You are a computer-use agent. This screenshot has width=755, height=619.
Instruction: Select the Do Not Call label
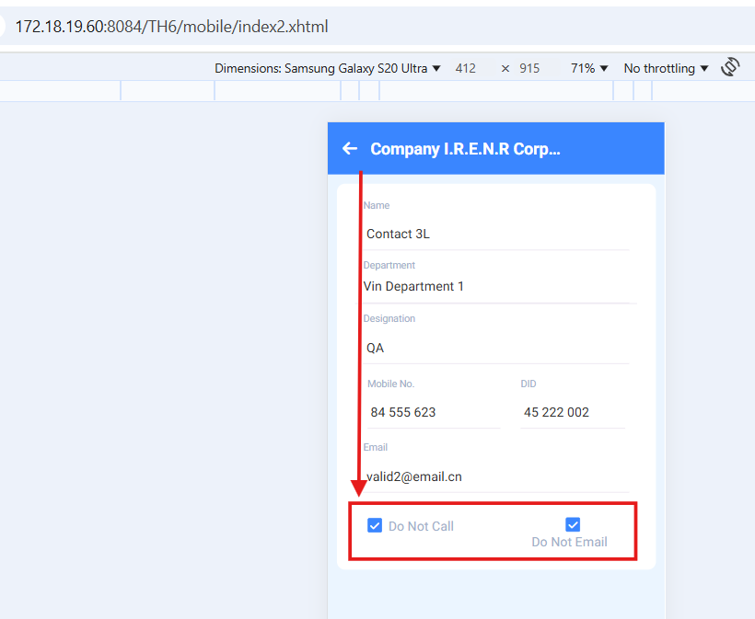coord(421,526)
